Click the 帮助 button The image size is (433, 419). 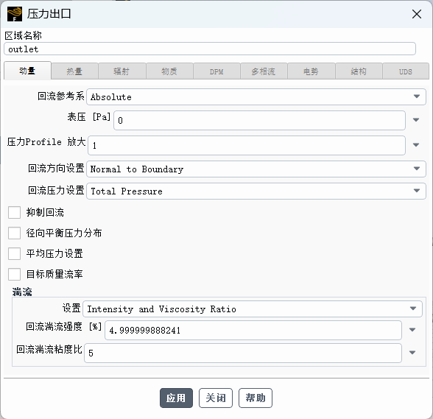[256, 398]
